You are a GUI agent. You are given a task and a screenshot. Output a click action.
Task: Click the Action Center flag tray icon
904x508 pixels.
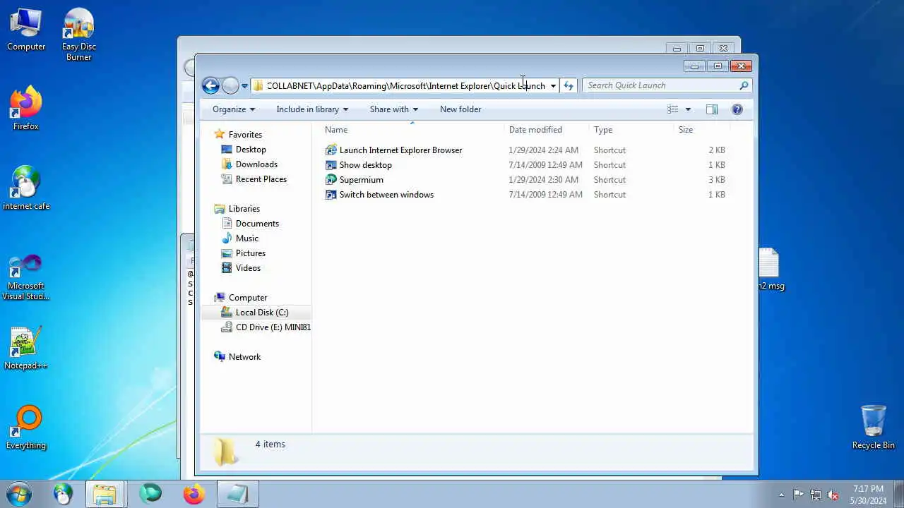(798, 495)
